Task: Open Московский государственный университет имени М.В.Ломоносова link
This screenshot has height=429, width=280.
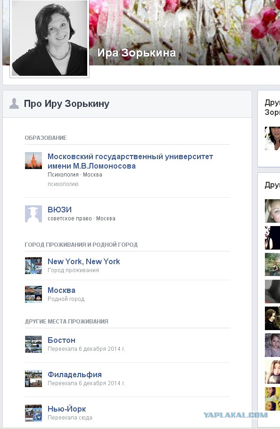Action: [x=130, y=161]
